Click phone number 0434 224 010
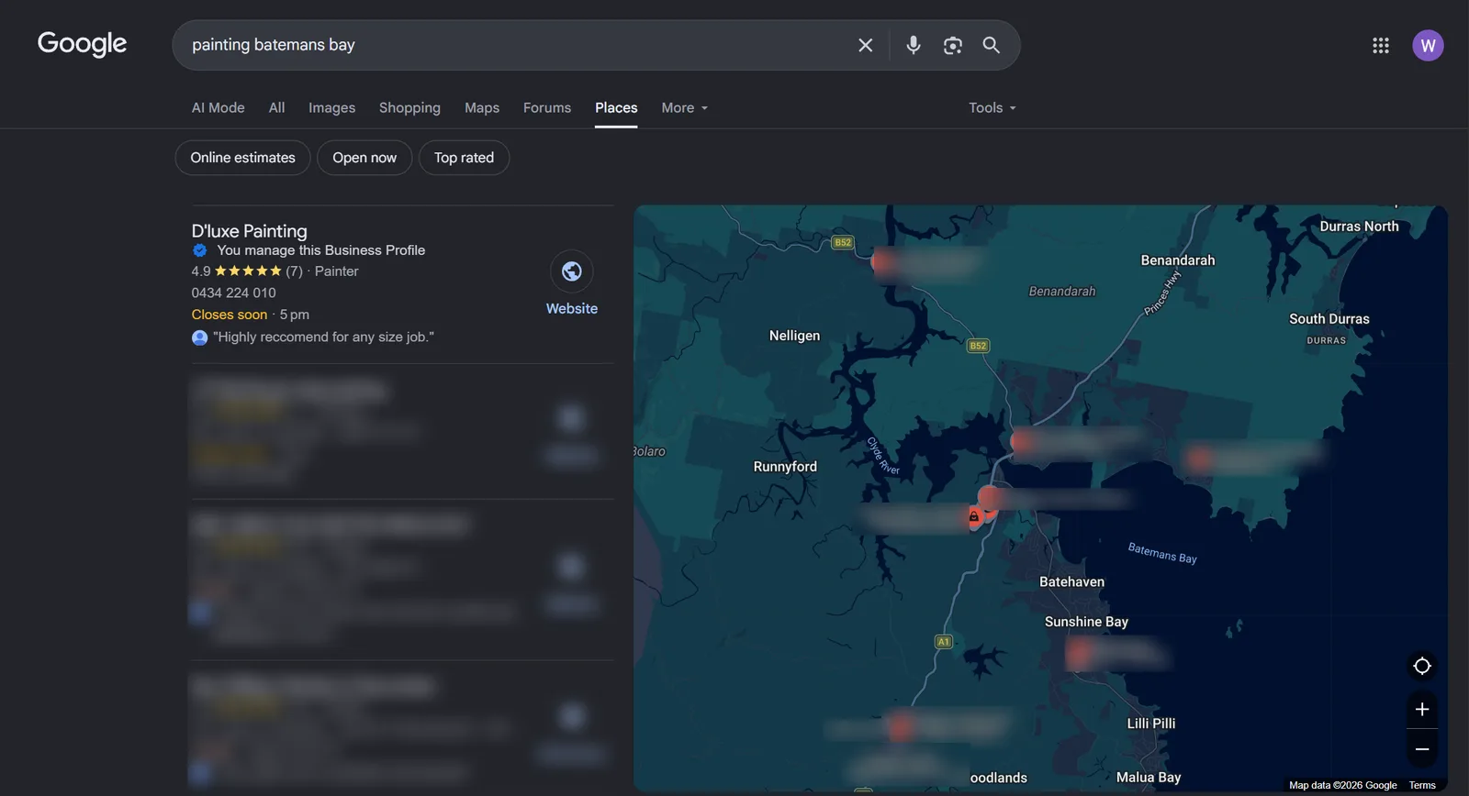 tap(233, 293)
